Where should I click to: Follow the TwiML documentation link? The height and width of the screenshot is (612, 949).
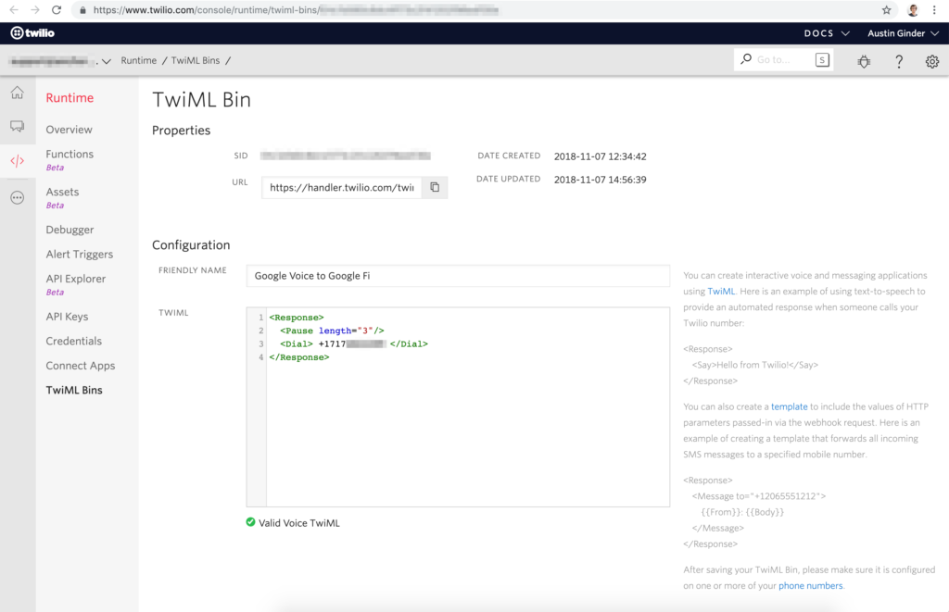click(721, 292)
